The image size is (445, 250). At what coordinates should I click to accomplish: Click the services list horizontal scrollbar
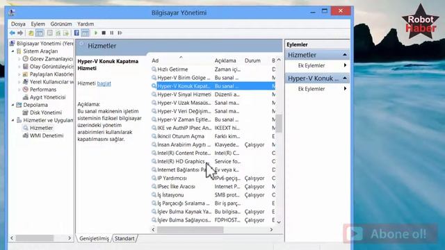coord(190,230)
